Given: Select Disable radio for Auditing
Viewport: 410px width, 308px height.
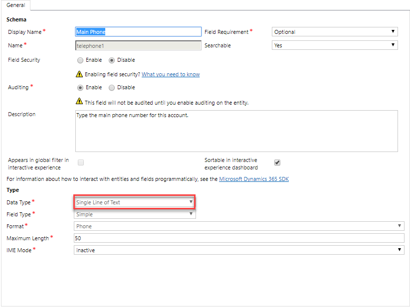Looking at the screenshot, I should pyautogui.click(x=112, y=88).
